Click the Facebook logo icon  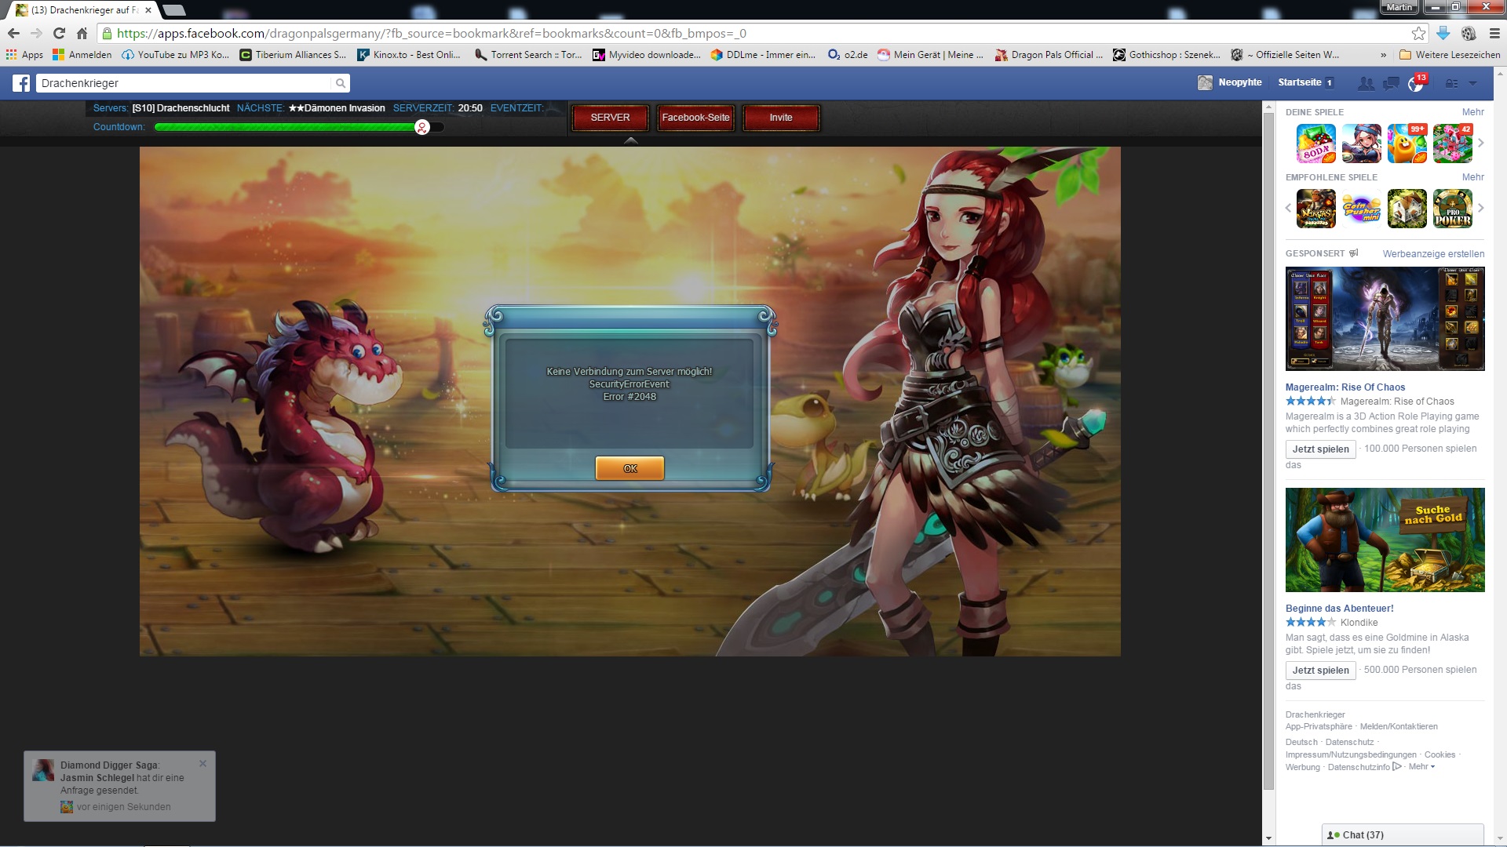point(21,83)
